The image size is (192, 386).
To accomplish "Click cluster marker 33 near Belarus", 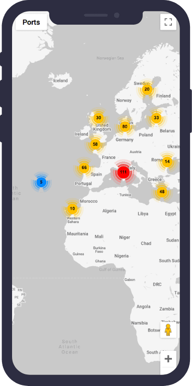I will (x=156, y=118).
